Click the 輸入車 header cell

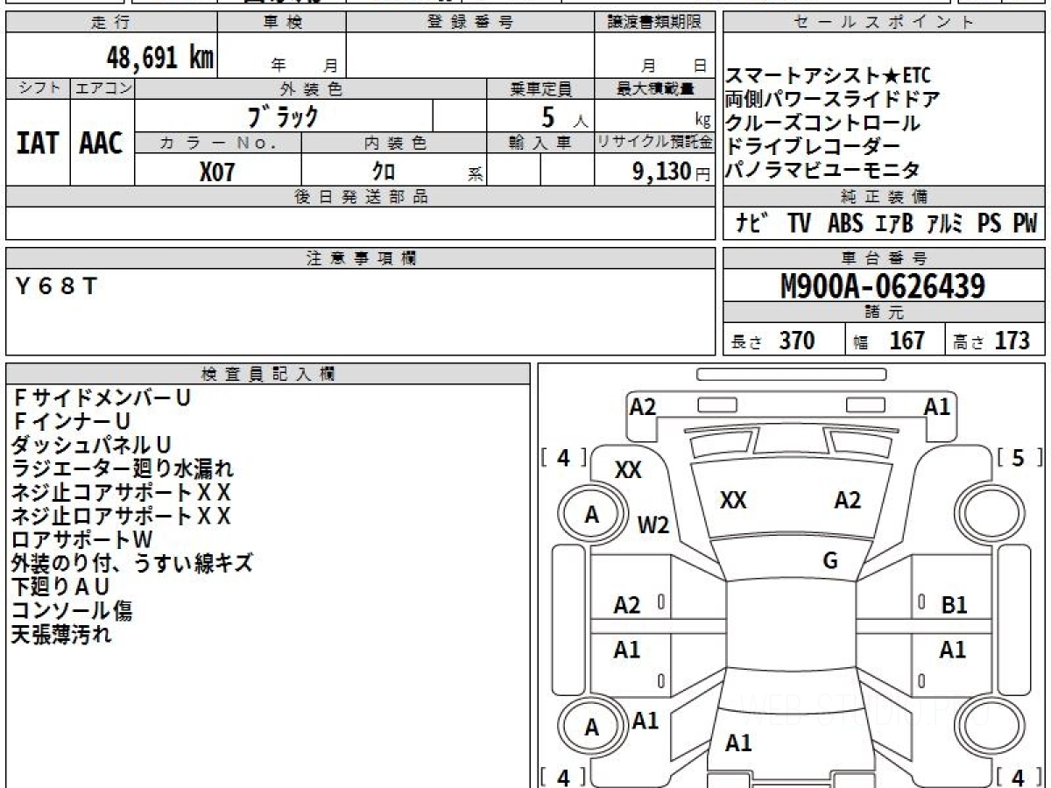(540, 143)
